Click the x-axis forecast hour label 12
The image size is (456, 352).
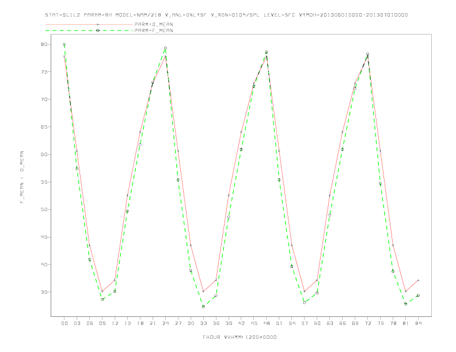115,323
